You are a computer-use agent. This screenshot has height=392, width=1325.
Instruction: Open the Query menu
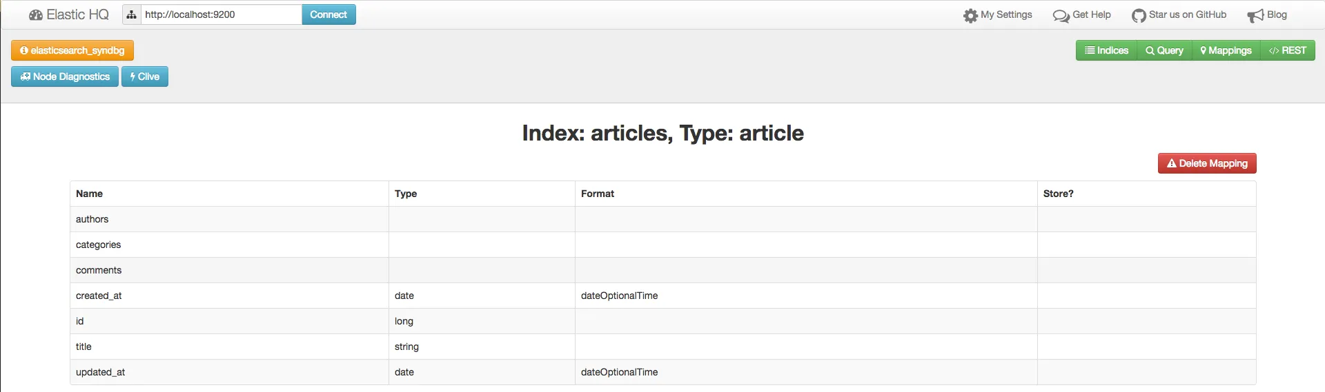click(1164, 50)
